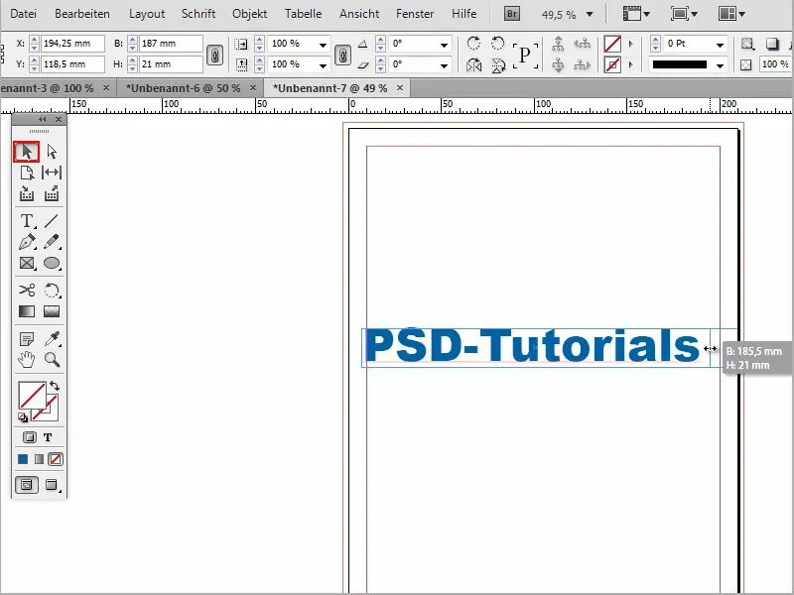
Task: Open Adobe Bridge via Br button
Action: click(511, 14)
